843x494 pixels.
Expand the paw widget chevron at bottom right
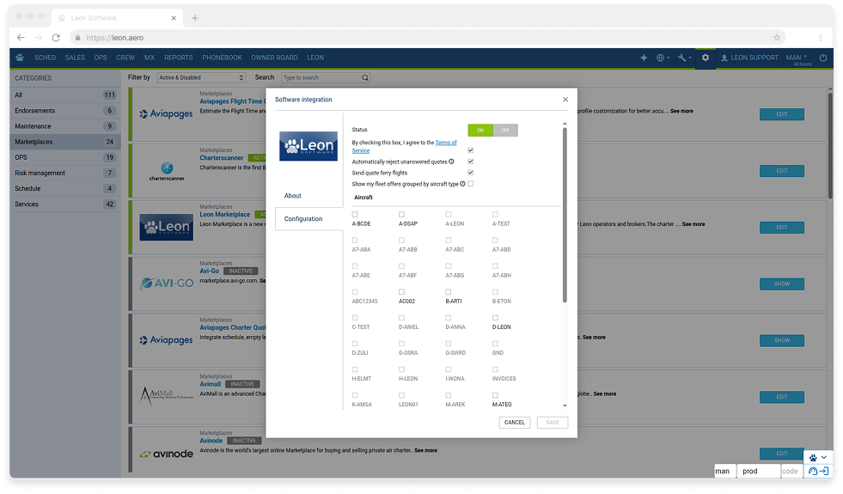click(823, 457)
